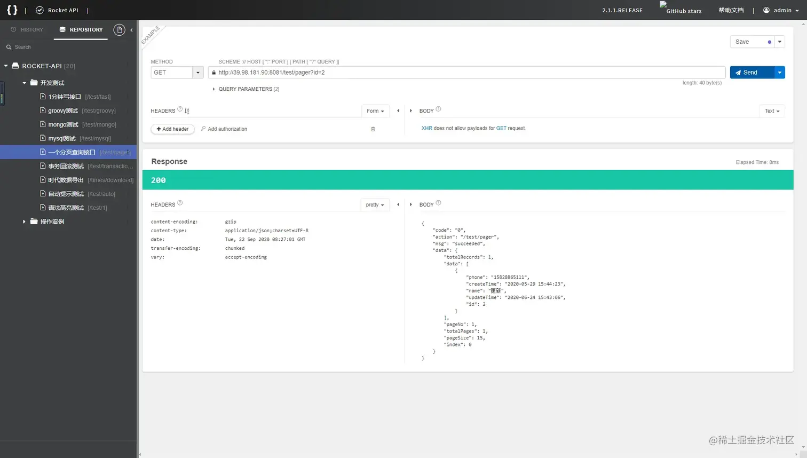The height and width of the screenshot is (458, 807).
Task: Click the 操作案例 folder icon
Action: [34, 222]
